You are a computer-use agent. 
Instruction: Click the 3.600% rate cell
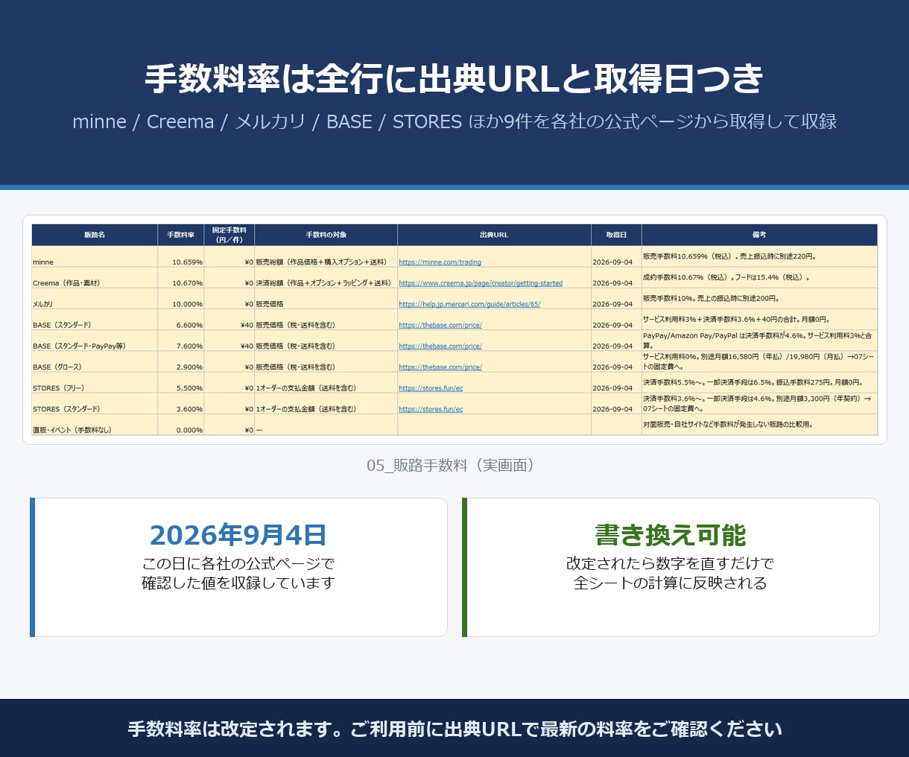(181, 402)
